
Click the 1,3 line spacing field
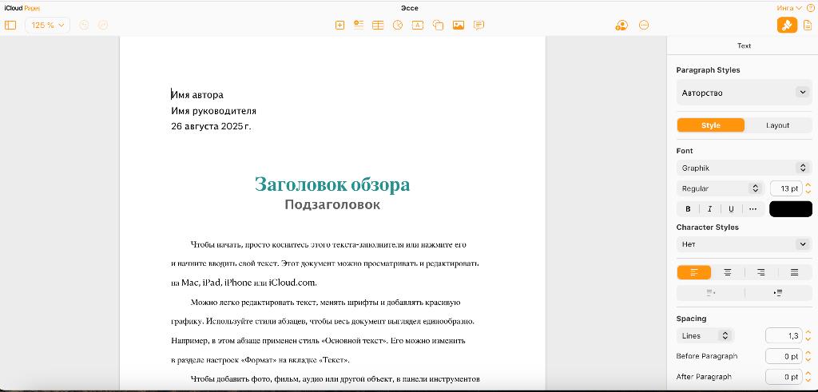[784, 335]
